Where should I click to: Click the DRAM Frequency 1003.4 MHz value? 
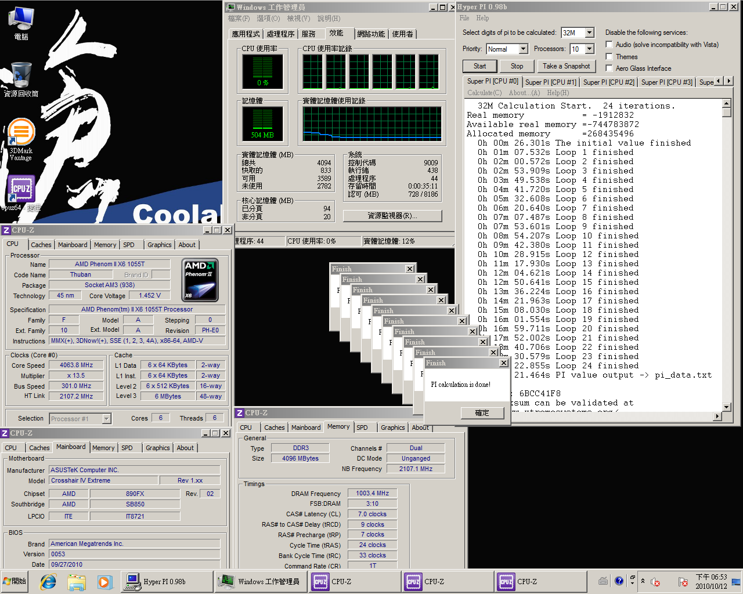point(373,493)
